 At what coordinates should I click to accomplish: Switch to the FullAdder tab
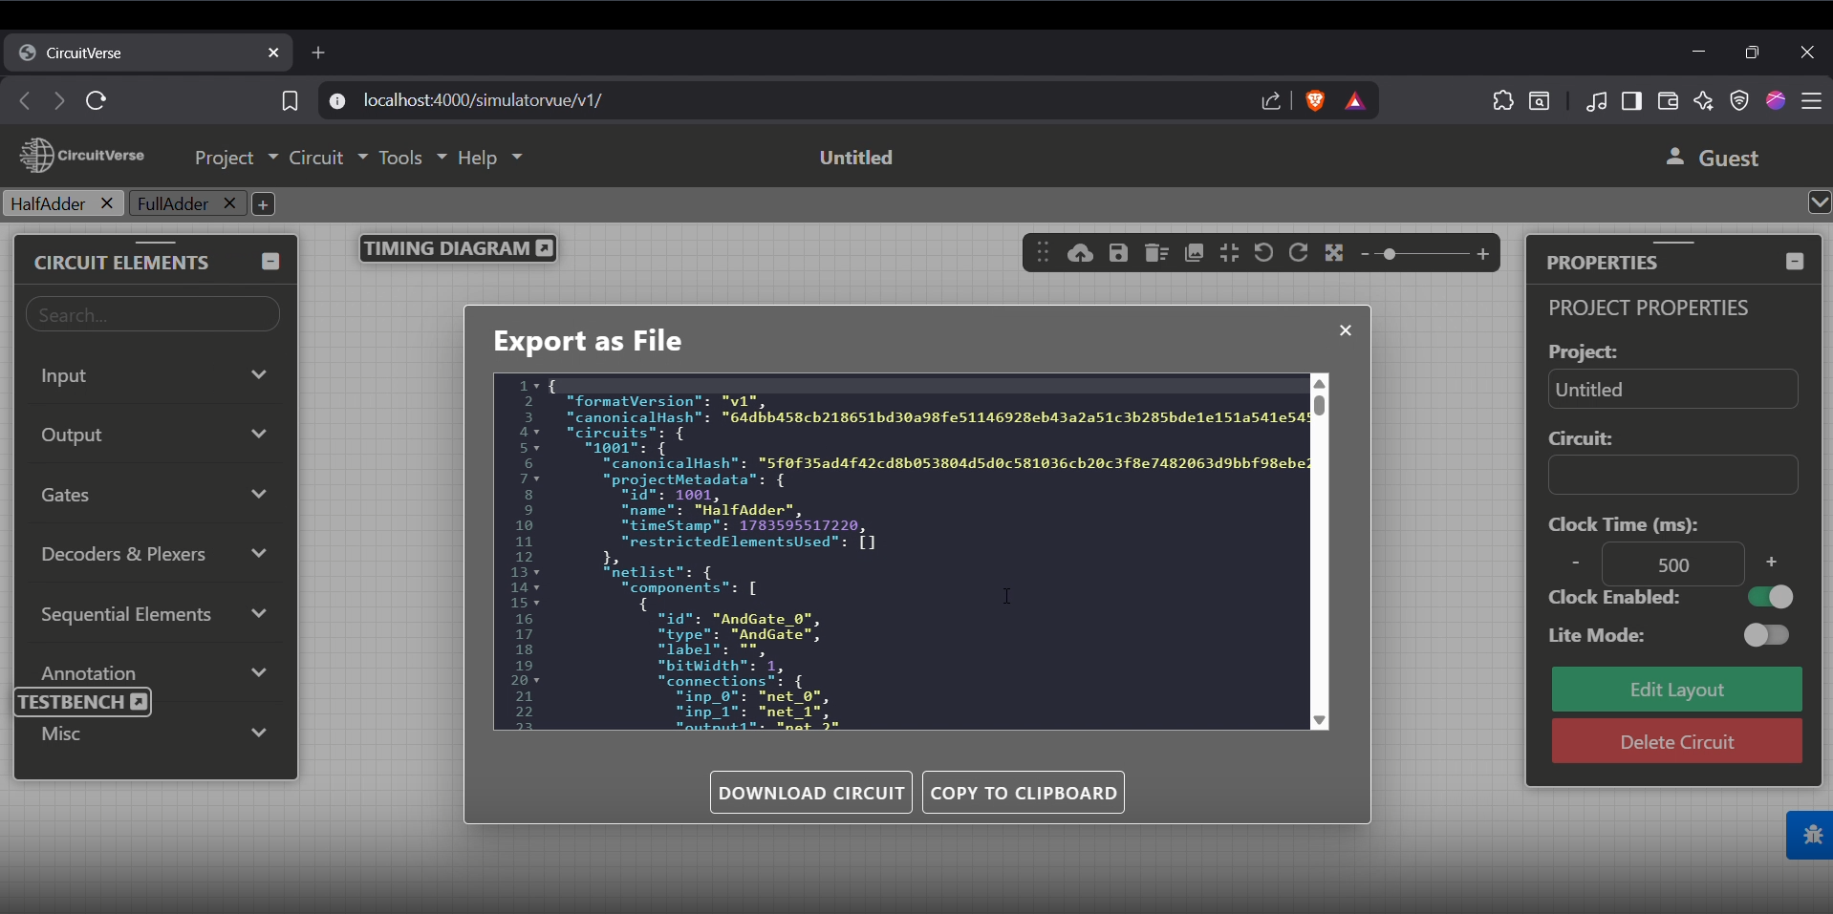[x=174, y=203]
